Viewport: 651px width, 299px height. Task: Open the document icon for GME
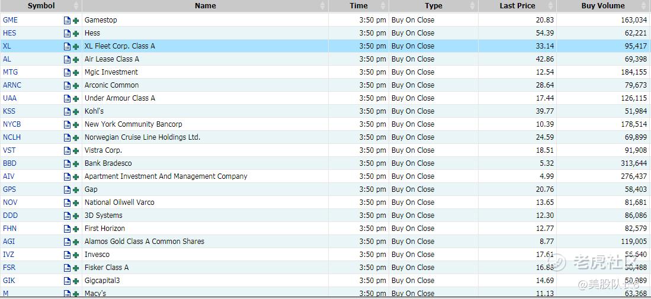coord(67,20)
